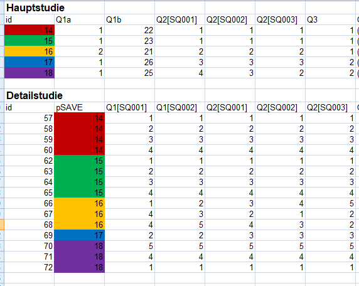Click the Detailstudie id cell 72

point(29,267)
